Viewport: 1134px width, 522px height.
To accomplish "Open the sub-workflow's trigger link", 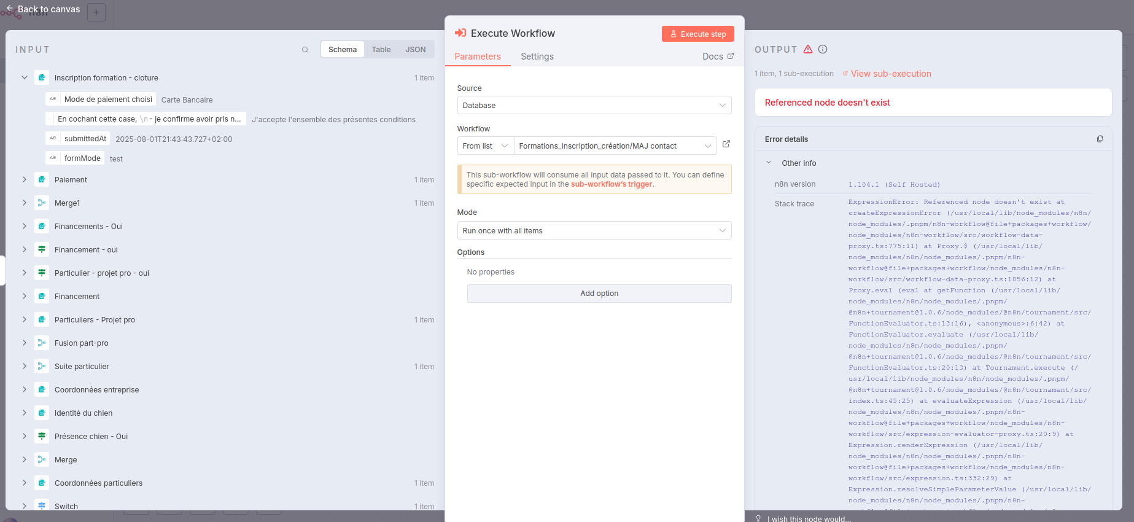I will point(612,184).
